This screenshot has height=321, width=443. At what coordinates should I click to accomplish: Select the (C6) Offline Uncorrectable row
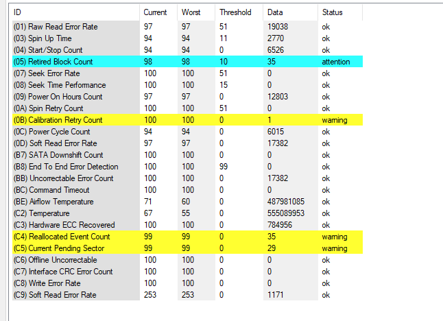(x=188, y=260)
